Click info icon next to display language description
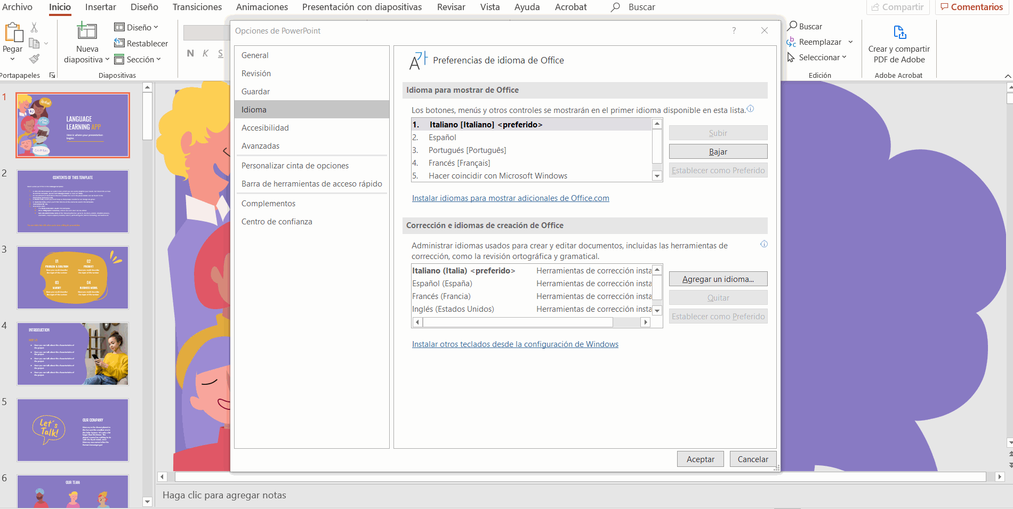Screen dimensions: 1013x509 [x=750, y=109]
